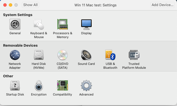Open the Sound Card speaker icon
Viewport: 177px width, 106px height.
click(86, 55)
